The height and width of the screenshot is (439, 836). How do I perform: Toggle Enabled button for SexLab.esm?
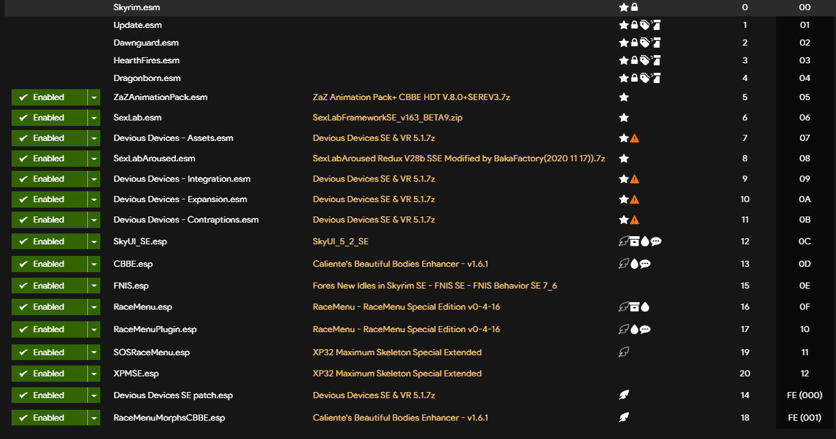[49, 118]
